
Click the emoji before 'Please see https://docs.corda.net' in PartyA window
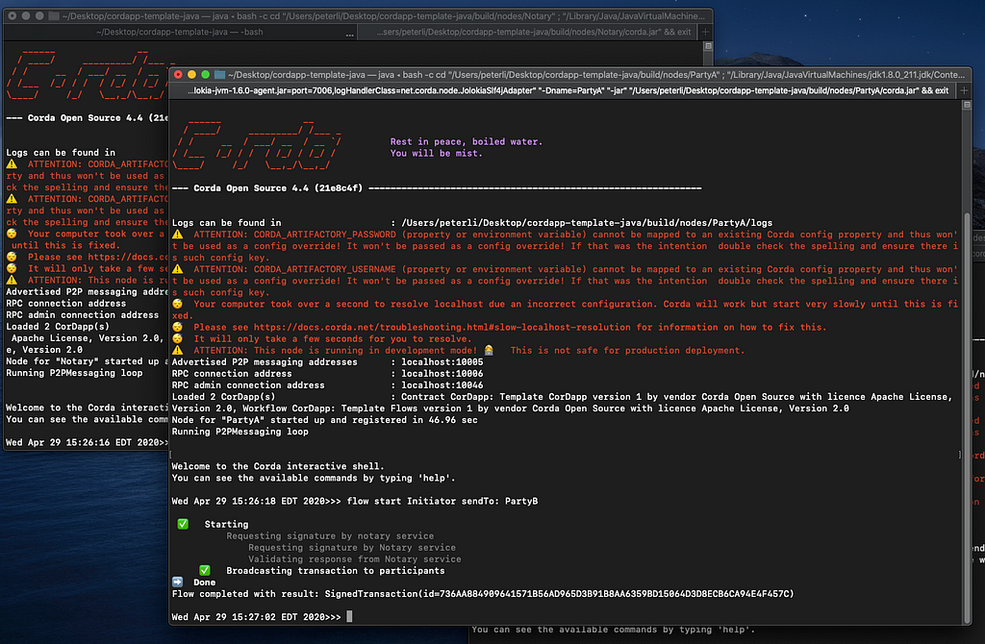pos(178,327)
